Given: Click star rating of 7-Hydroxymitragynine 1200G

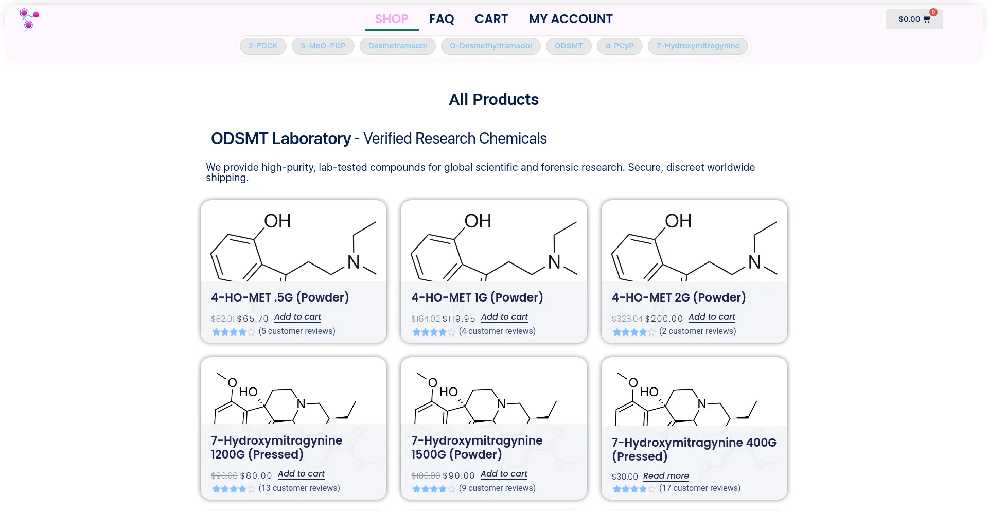Looking at the screenshot, I should coord(233,489).
